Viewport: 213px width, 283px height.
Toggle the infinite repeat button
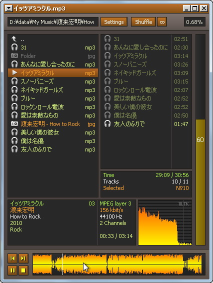pos(162,22)
